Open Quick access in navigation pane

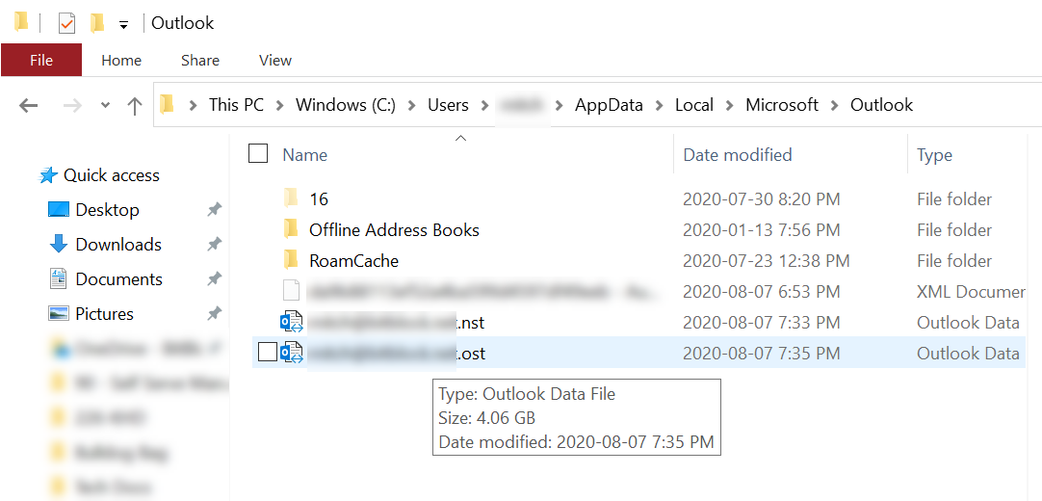pos(111,175)
